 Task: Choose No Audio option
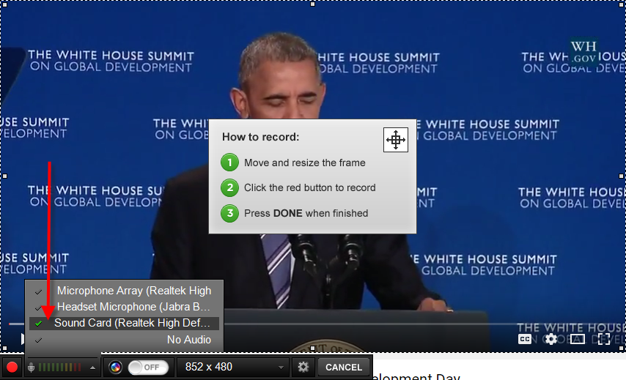124,340
